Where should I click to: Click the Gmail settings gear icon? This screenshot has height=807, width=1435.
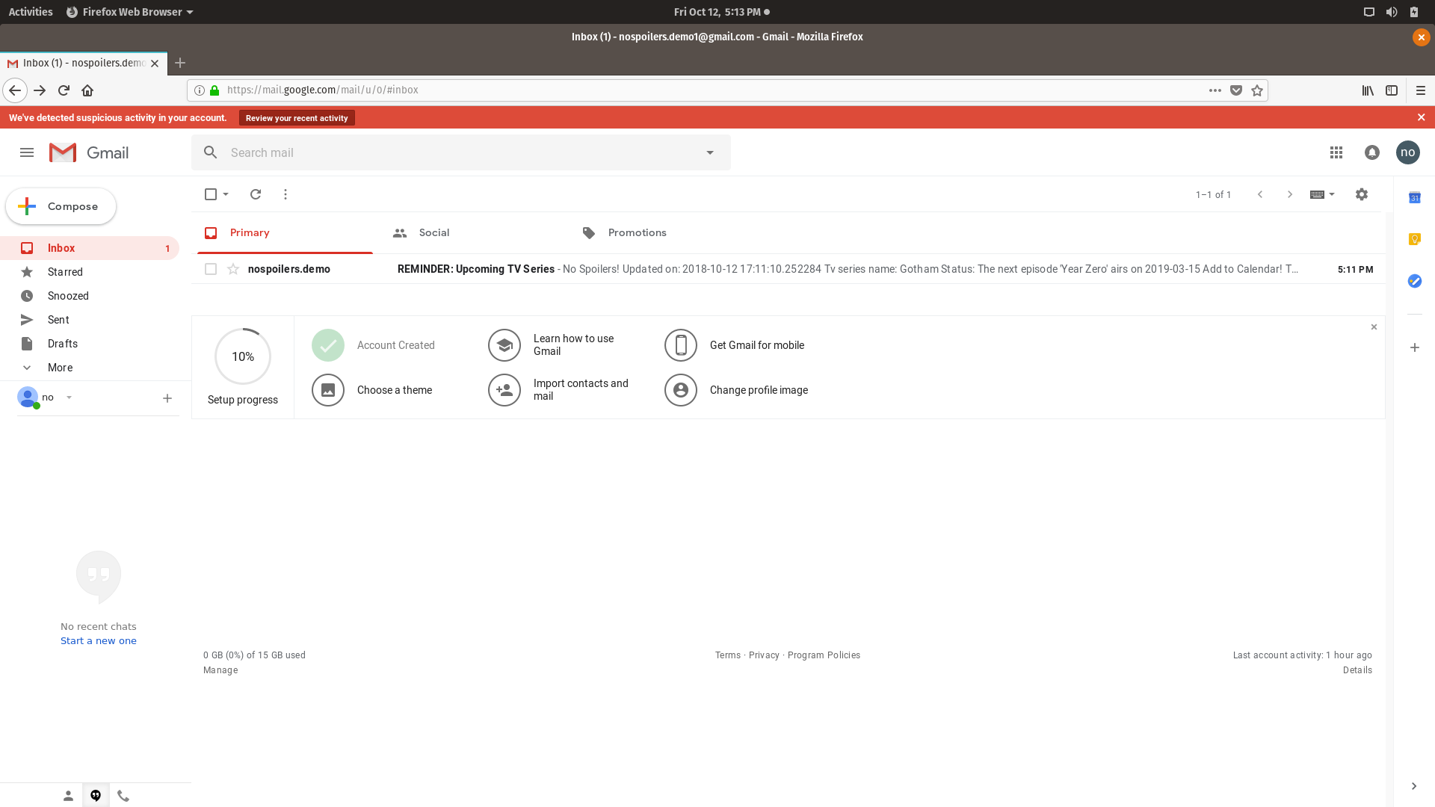tap(1361, 194)
